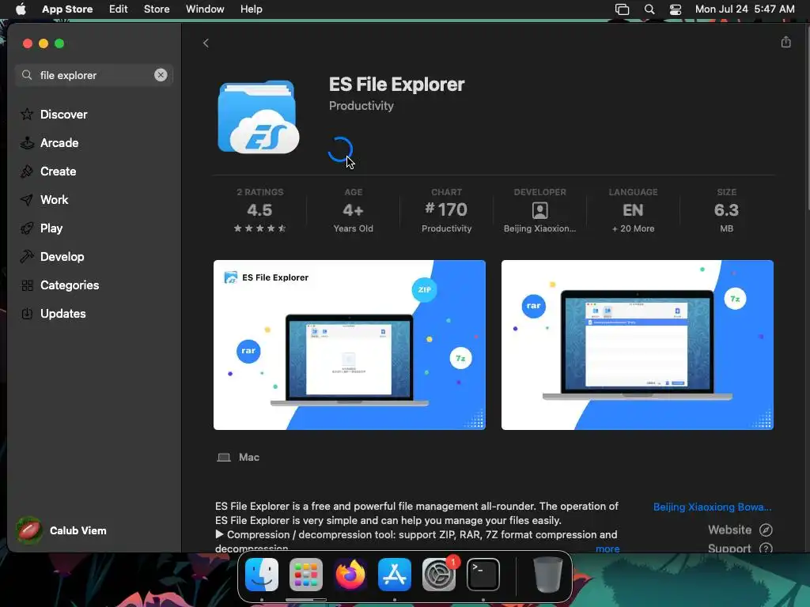
Task: Open Beijing Xiaoxiong Bowa... developer link
Action: [713, 507]
